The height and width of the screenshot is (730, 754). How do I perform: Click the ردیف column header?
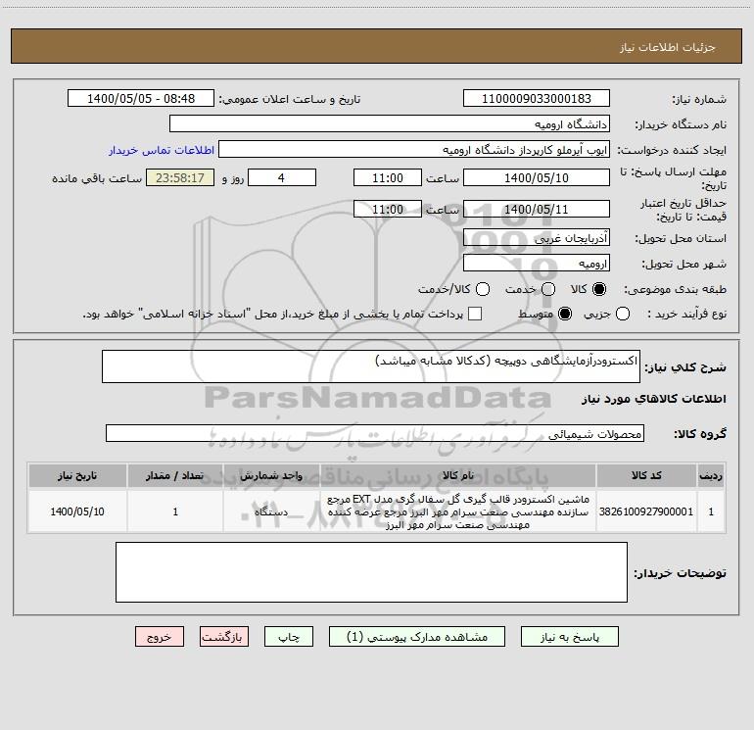[711, 476]
